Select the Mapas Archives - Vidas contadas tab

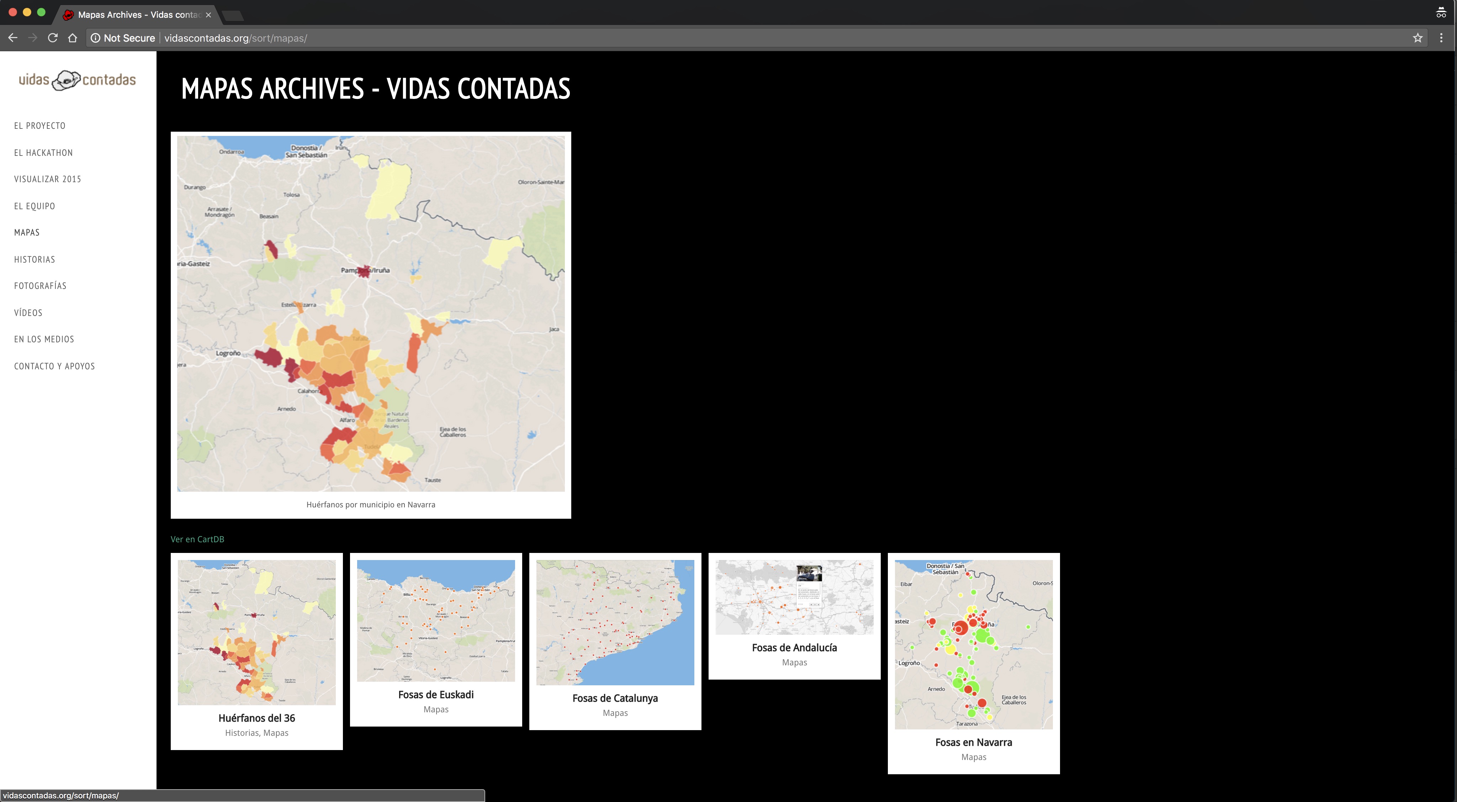[x=136, y=15]
